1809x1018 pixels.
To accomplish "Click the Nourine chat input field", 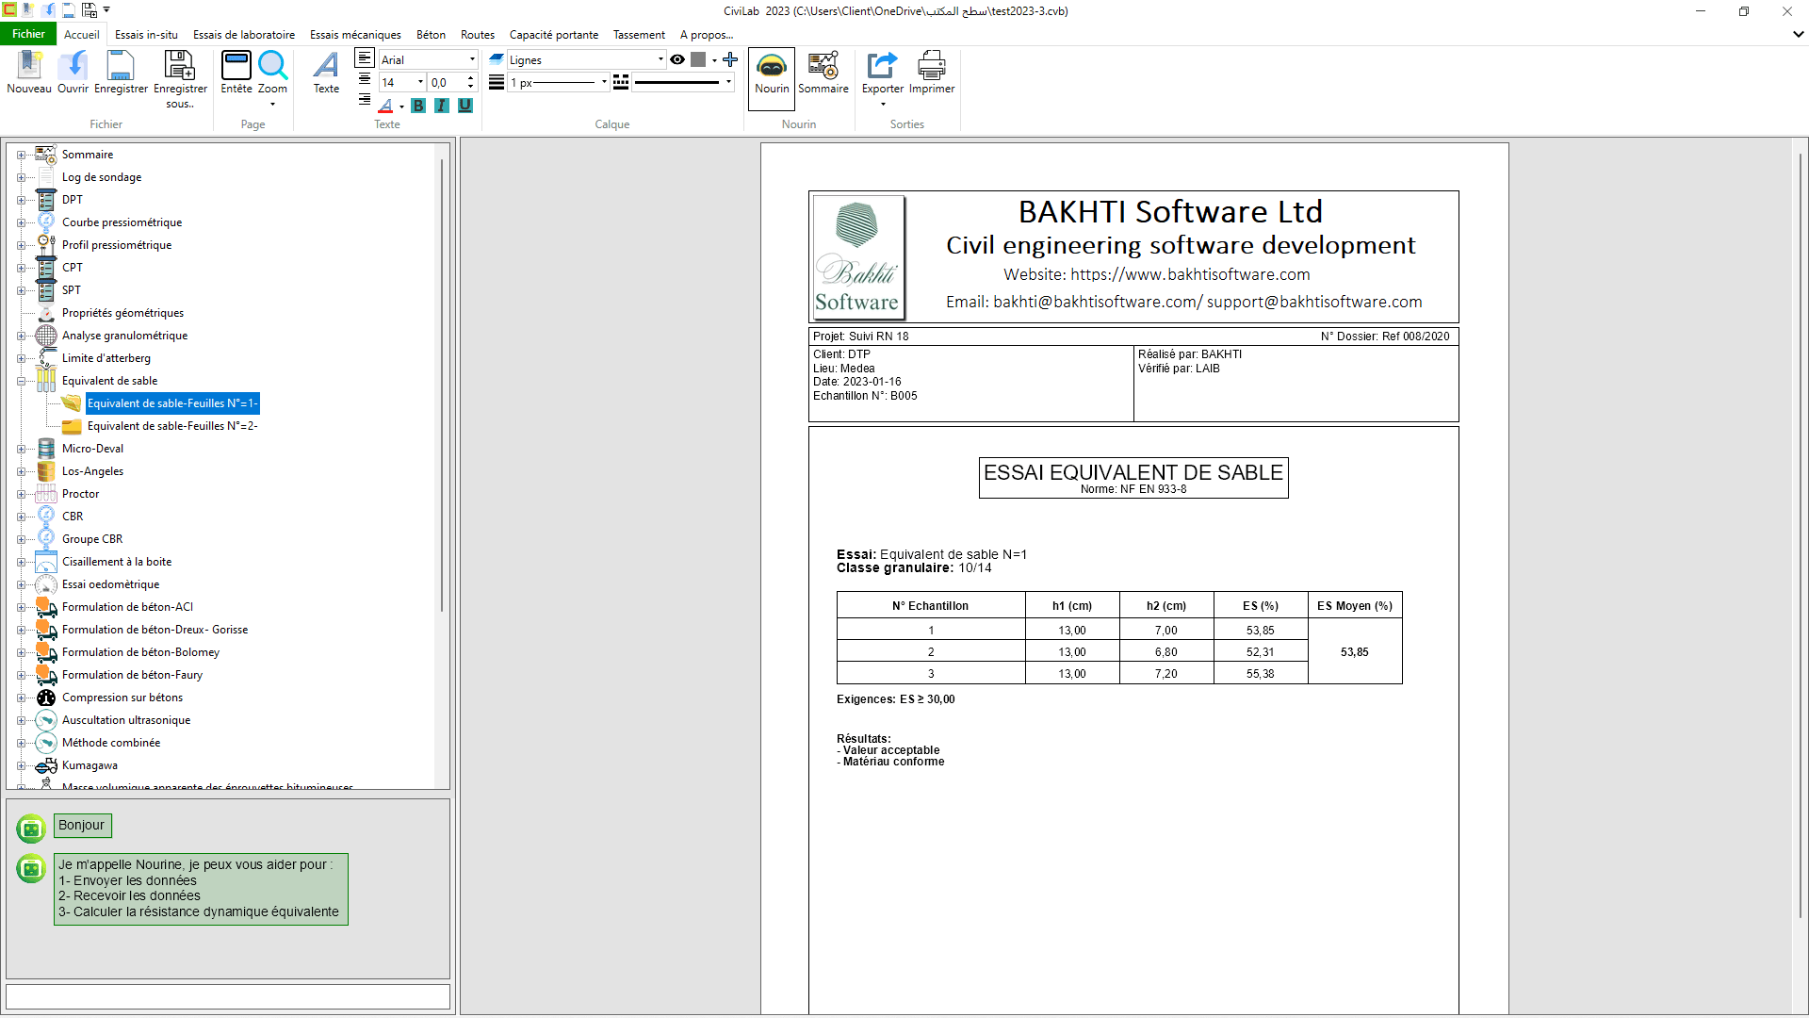I will (x=228, y=996).
